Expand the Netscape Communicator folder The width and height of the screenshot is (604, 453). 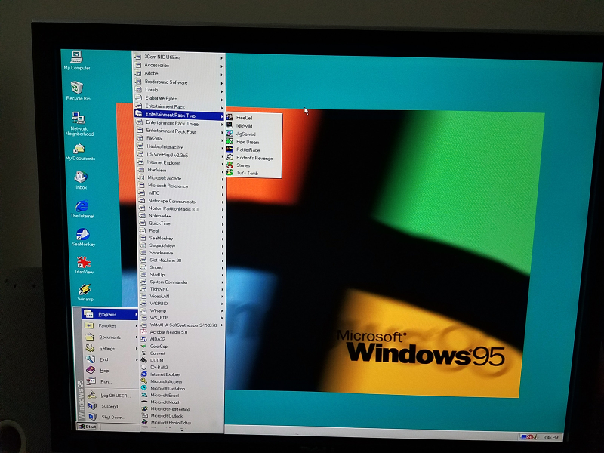pyautogui.click(x=180, y=201)
